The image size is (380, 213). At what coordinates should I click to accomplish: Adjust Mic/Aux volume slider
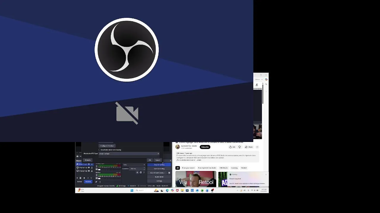[109, 178]
